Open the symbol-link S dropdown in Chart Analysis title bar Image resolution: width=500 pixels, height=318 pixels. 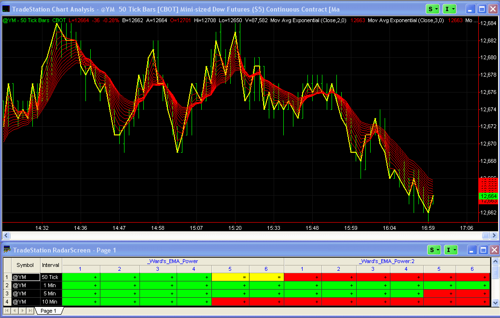pyautogui.click(x=432, y=9)
